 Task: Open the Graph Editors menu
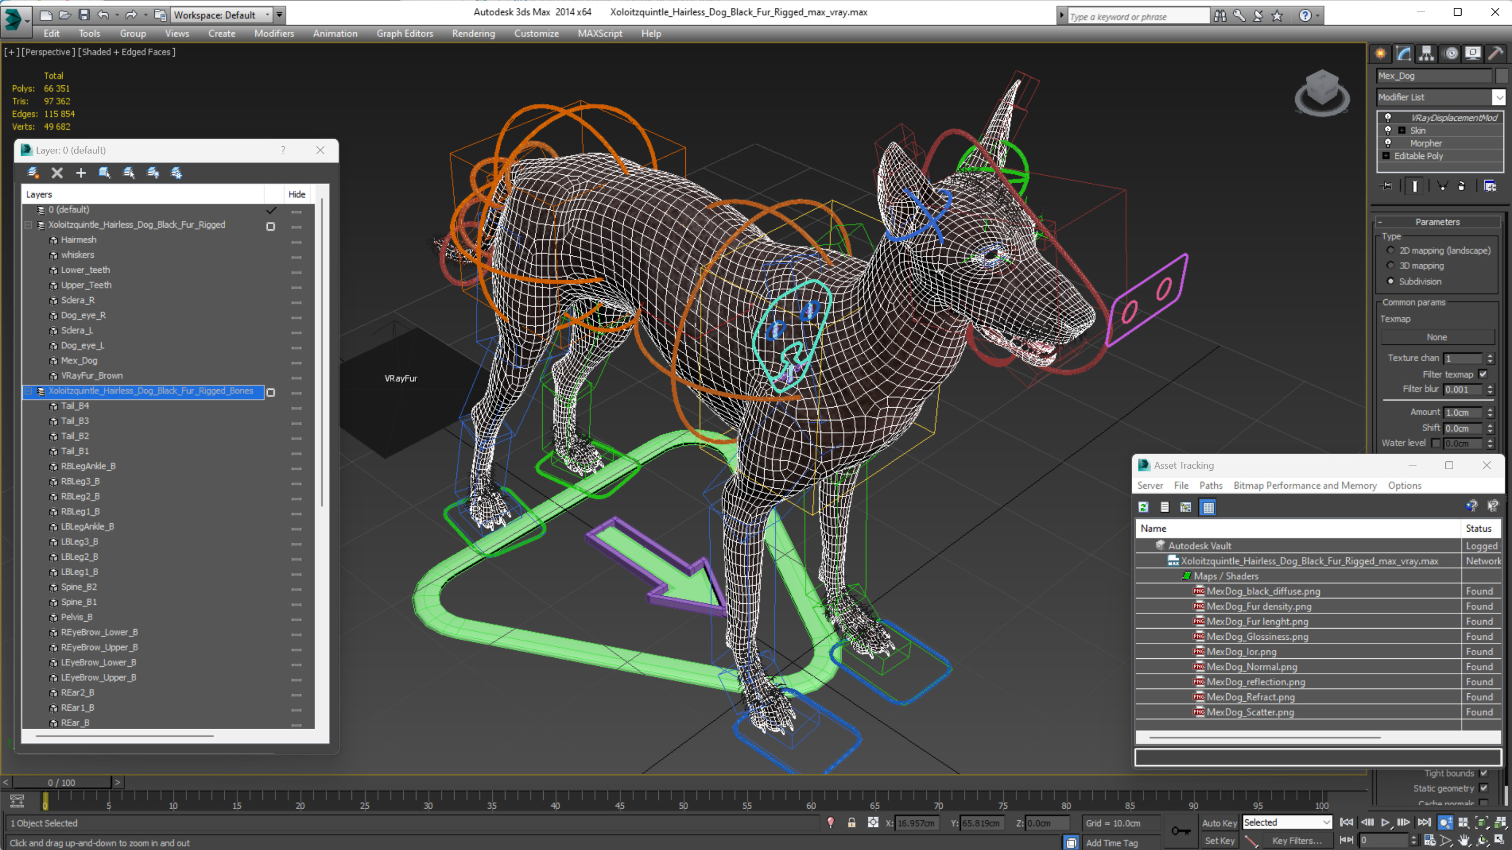[x=405, y=33]
